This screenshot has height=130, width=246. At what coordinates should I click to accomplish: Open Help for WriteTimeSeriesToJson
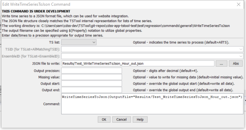(140, 120)
